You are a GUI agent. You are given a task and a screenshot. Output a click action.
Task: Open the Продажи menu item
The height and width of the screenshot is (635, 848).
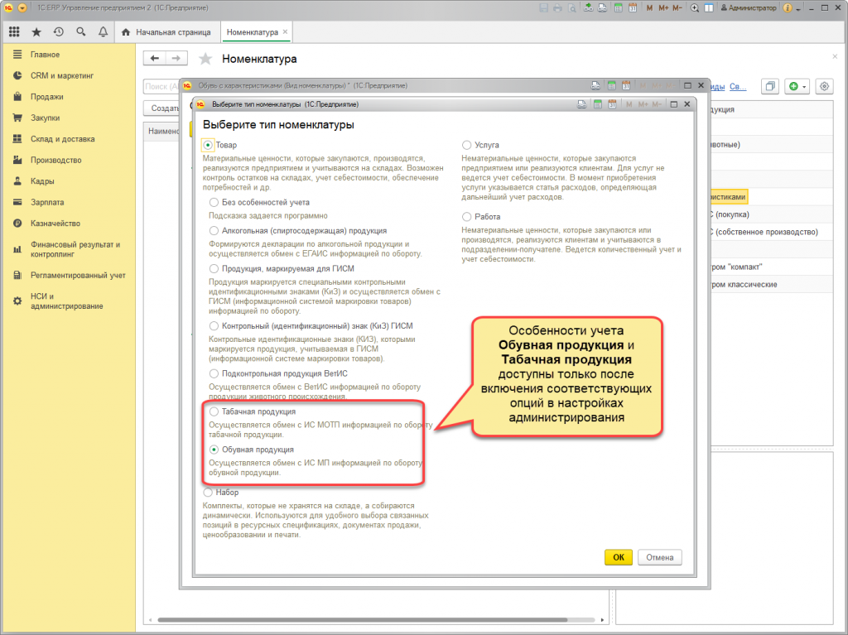(x=47, y=97)
